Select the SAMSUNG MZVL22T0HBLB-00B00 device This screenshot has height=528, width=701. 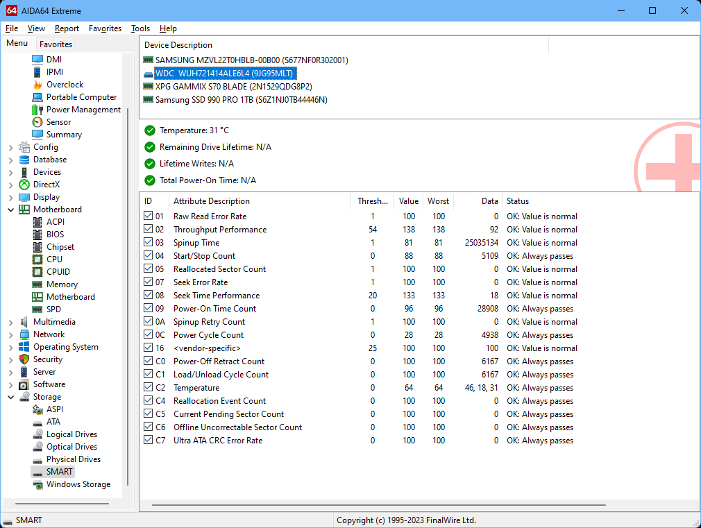(251, 60)
